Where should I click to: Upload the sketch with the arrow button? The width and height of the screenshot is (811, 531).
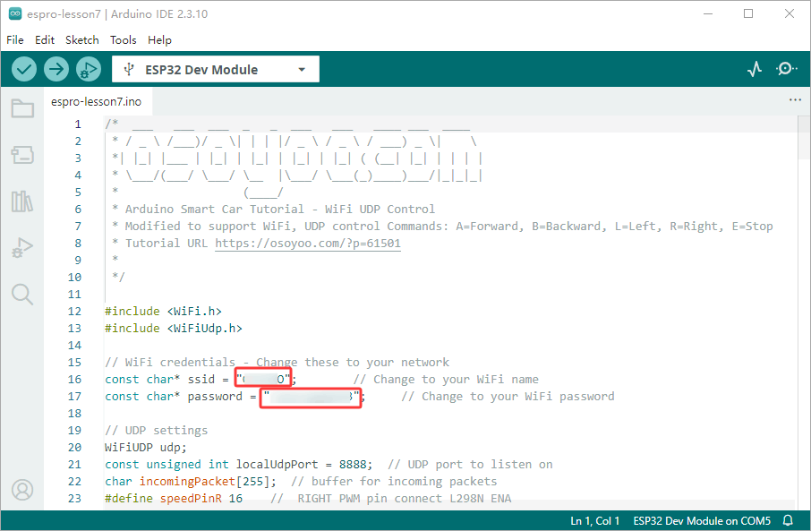point(55,69)
